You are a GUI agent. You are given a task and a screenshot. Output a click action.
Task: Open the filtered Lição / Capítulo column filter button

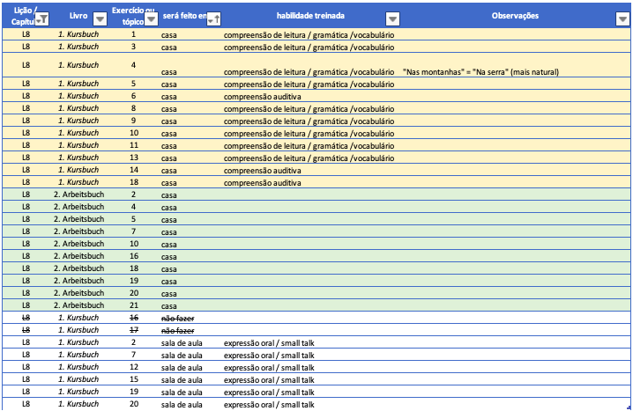click(x=43, y=18)
